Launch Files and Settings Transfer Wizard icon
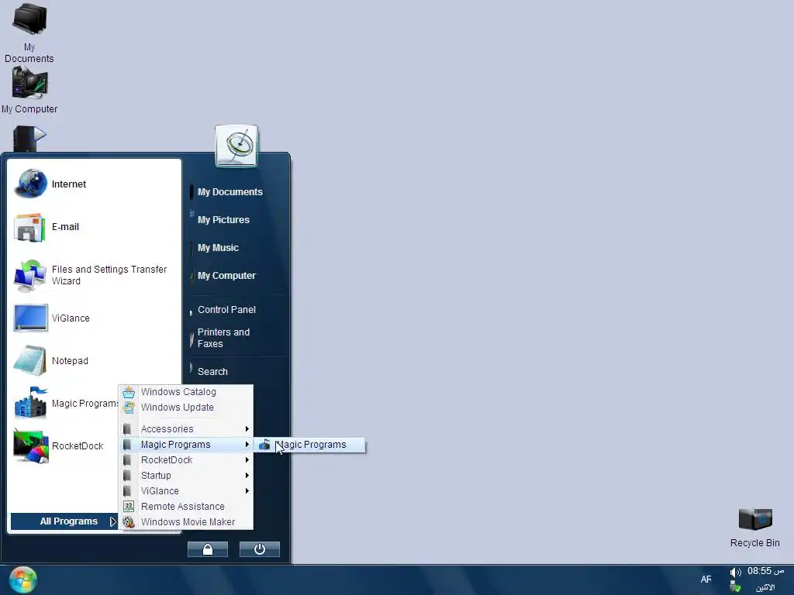794x595 pixels. click(x=30, y=275)
